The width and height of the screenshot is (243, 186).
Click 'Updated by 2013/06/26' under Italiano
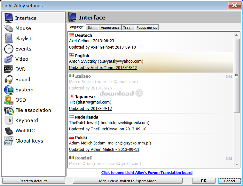tap(90, 88)
